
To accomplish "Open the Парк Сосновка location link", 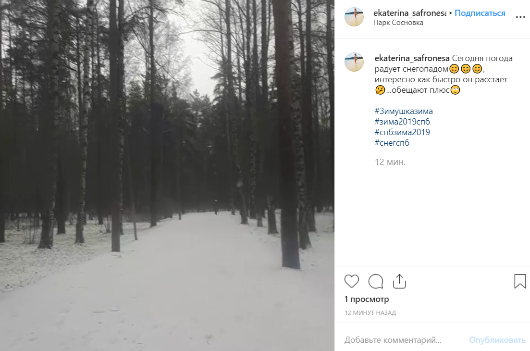I will [x=398, y=23].
